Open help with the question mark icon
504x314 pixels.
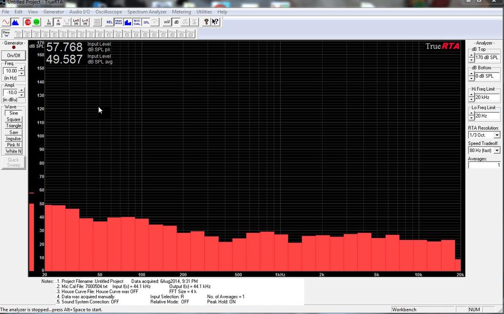pyautogui.click(x=206, y=22)
